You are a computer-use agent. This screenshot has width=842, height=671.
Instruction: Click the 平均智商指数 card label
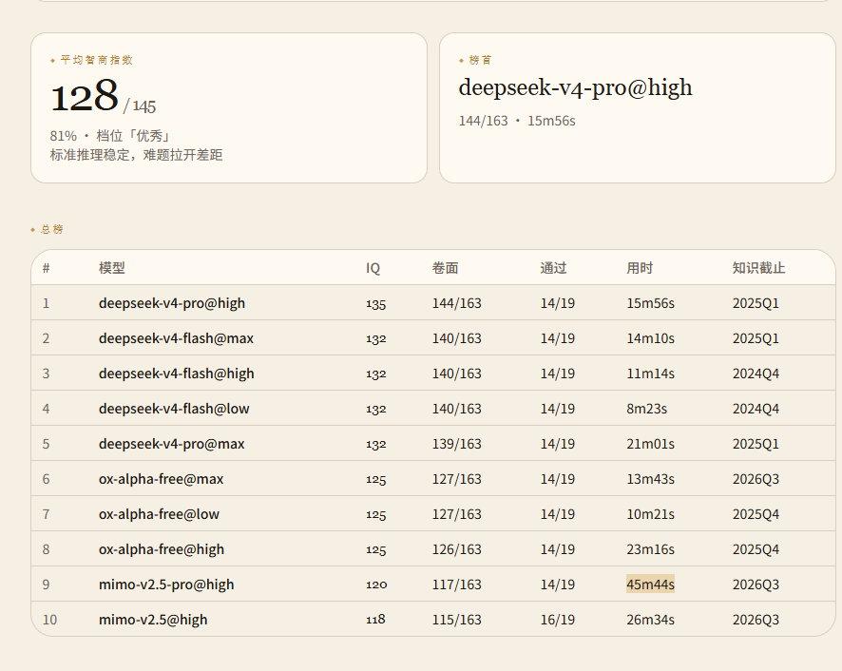click(97, 60)
